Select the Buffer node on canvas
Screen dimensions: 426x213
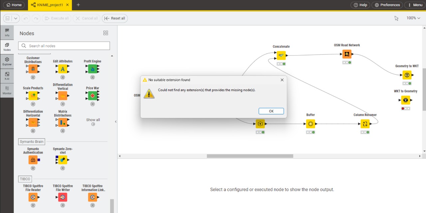(x=311, y=124)
